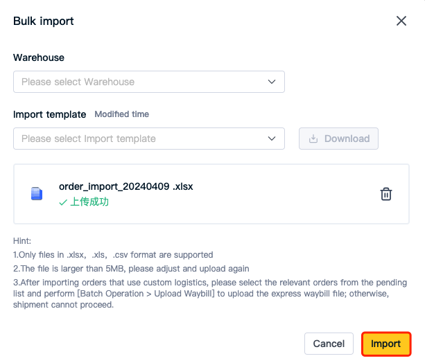Open the Warehouse dropdown
The image size is (425, 363).
(149, 82)
